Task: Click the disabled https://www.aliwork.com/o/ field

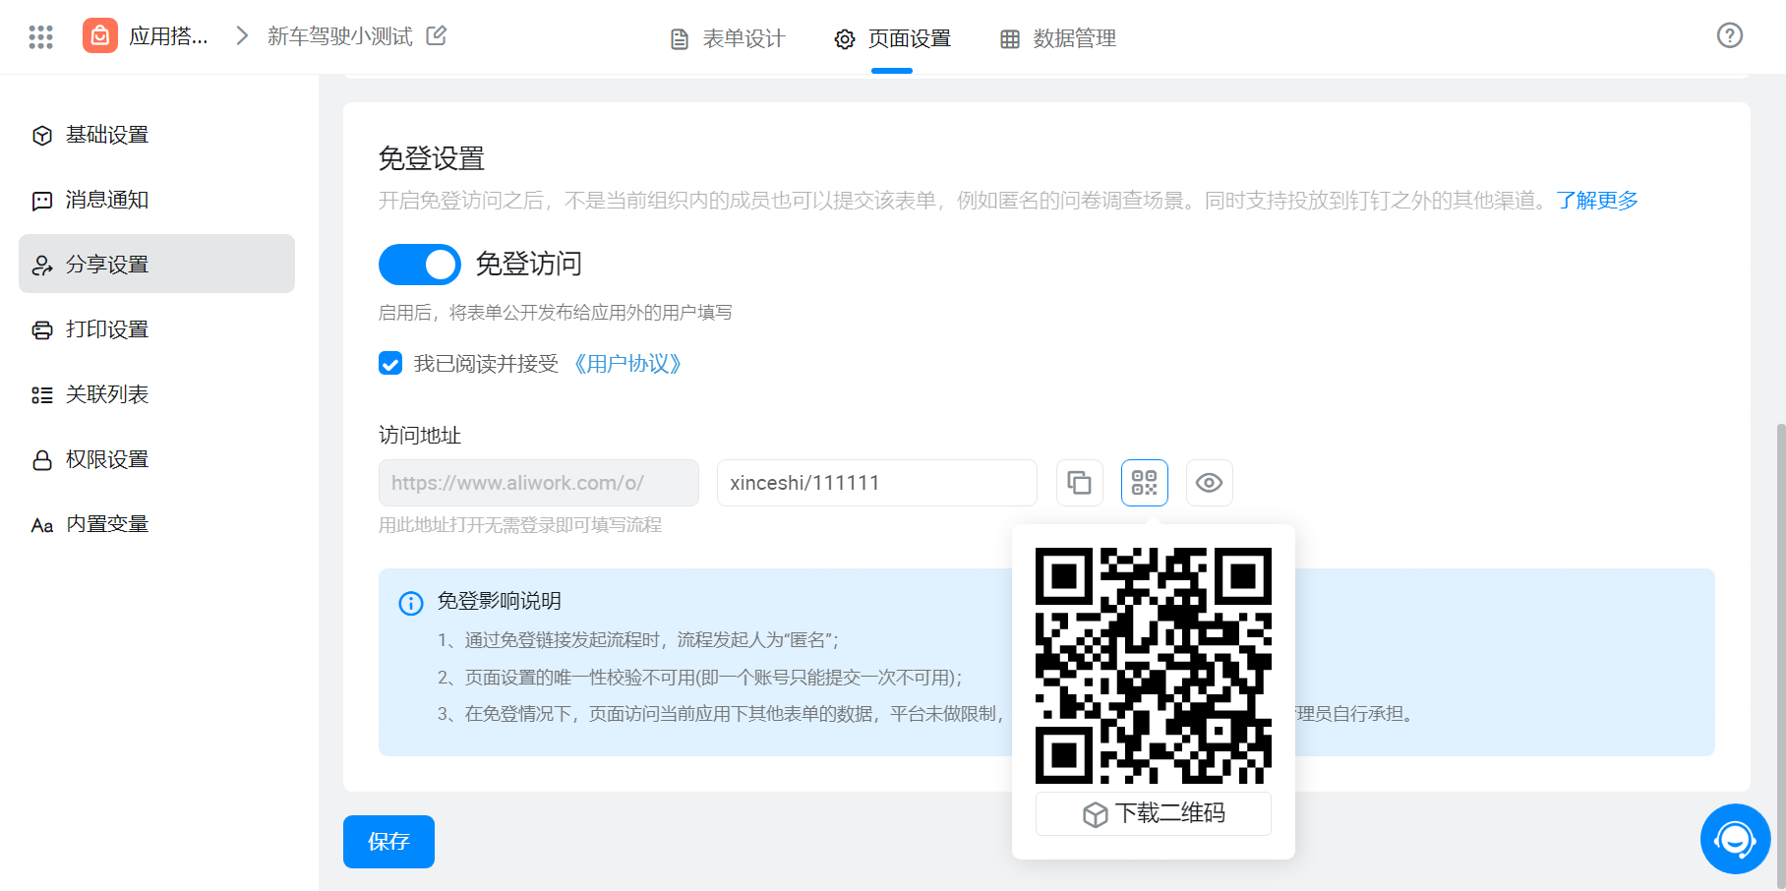Action: [x=539, y=483]
